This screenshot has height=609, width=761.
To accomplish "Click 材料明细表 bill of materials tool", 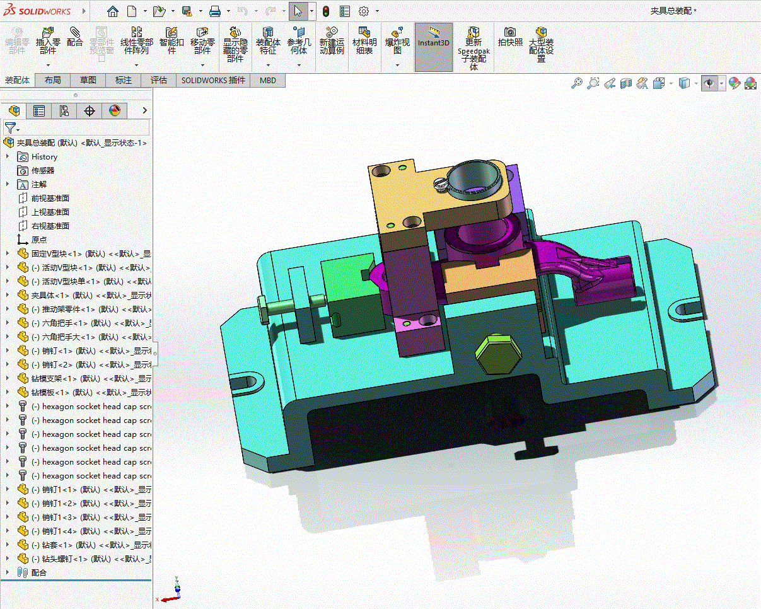I will point(364,41).
